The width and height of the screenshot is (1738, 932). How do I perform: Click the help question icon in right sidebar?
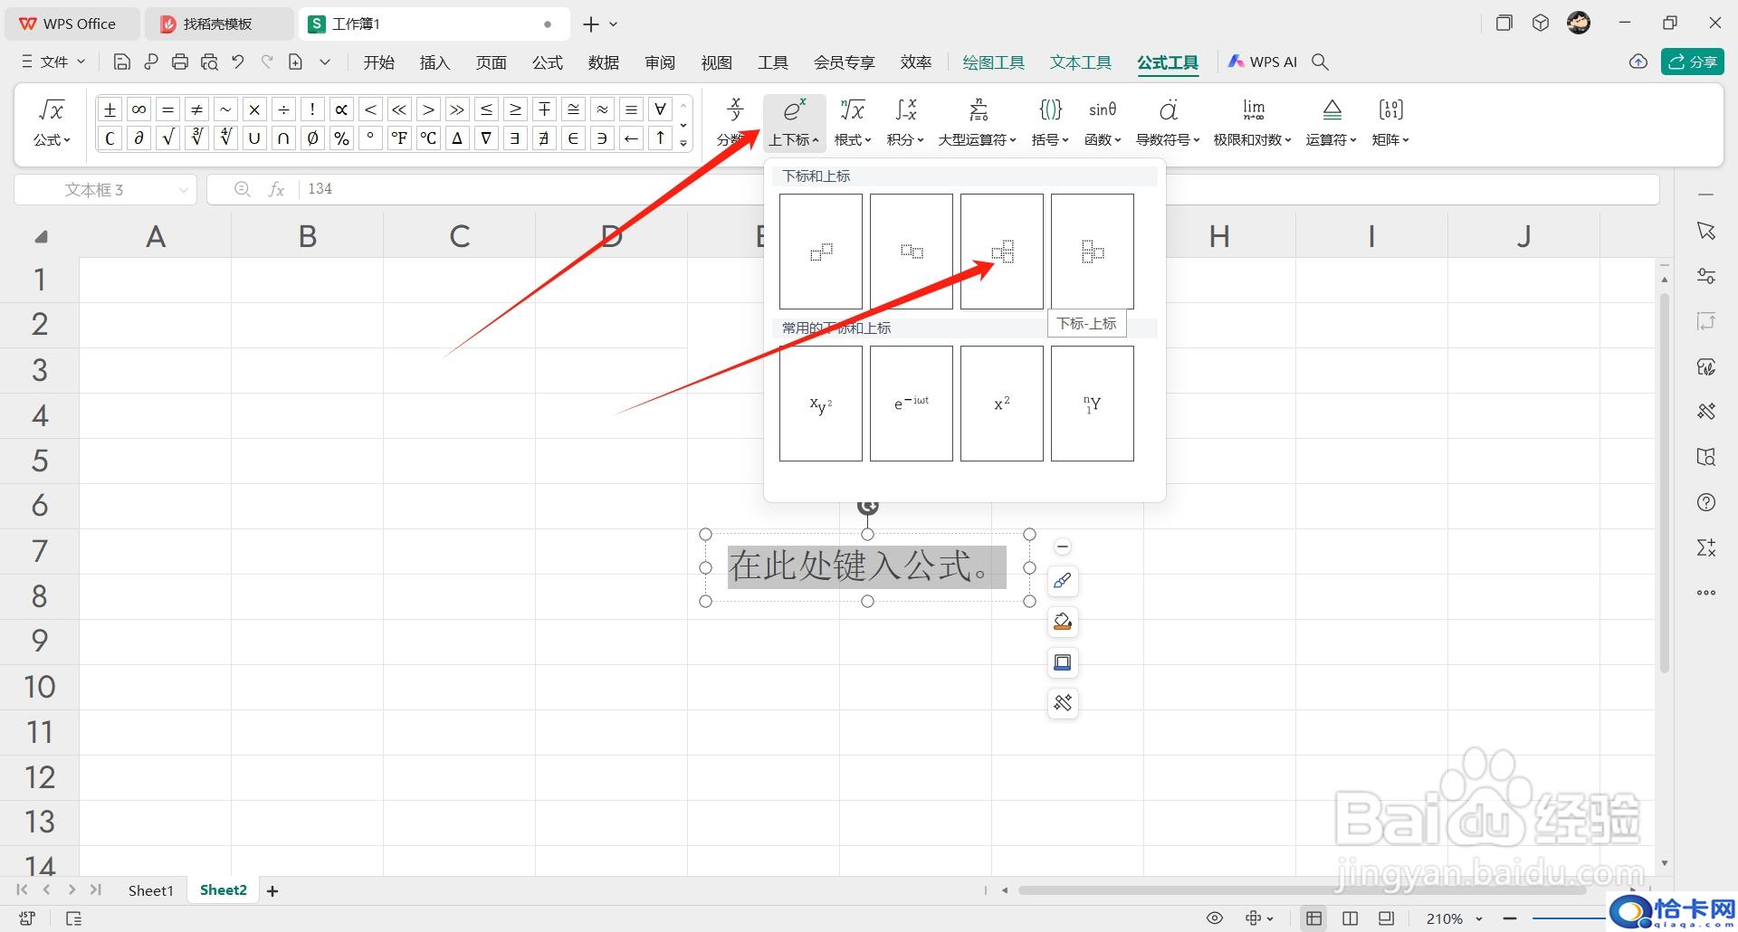click(1706, 502)
